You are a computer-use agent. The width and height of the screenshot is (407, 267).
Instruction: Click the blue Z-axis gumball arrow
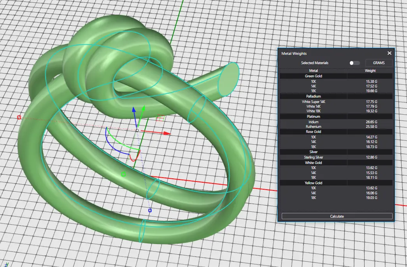click(x=133, y=110)
